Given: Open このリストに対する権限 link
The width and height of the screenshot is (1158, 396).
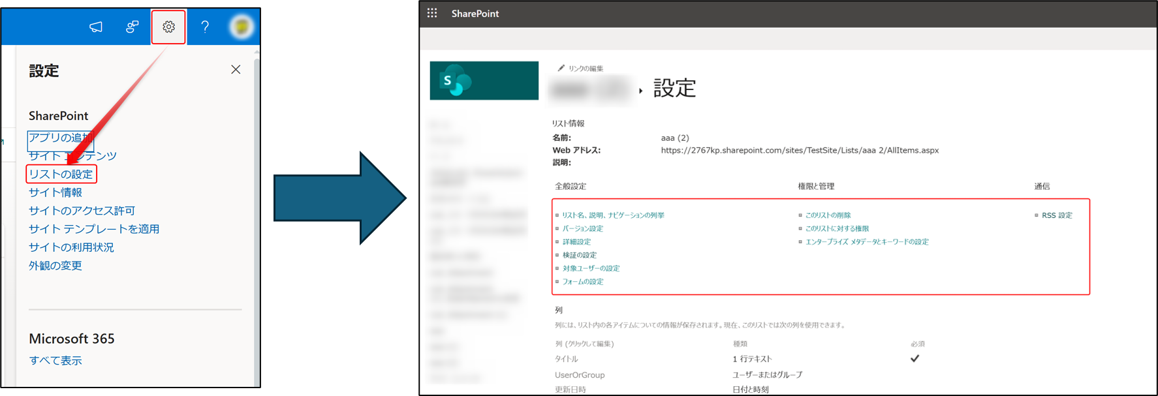Looking at the screenshot, I should (x=837, y=228).
